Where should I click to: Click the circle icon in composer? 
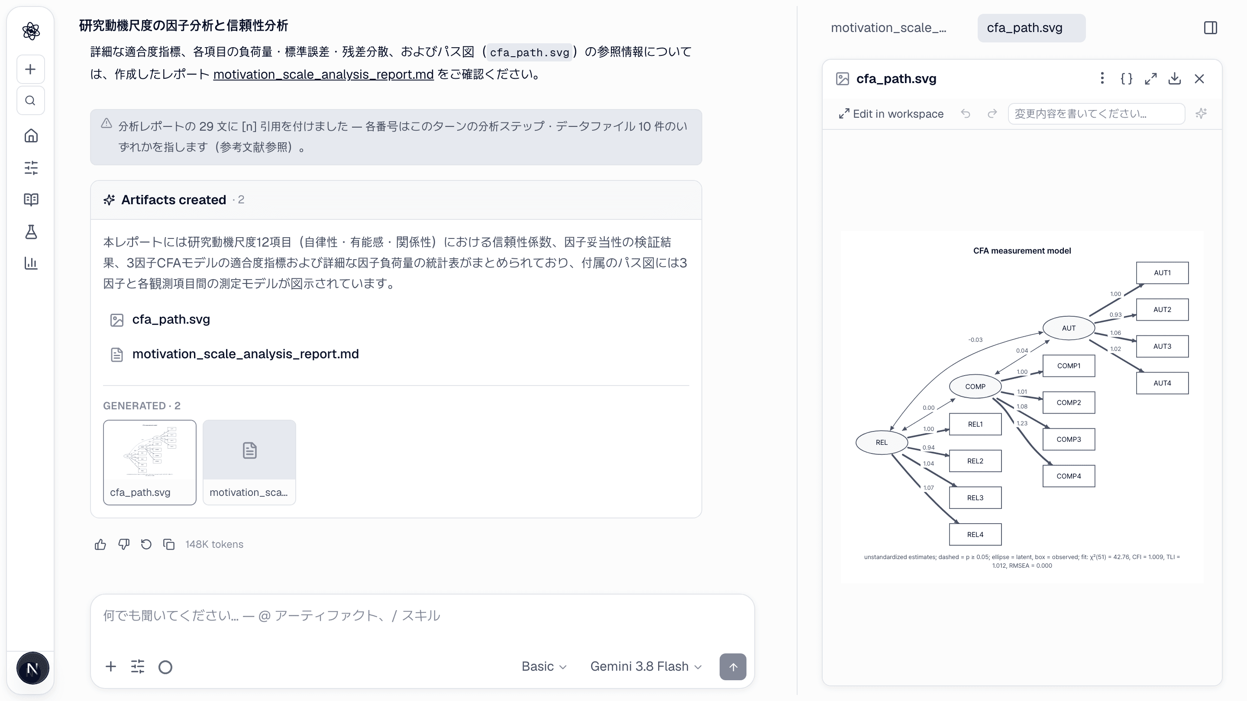165,667
